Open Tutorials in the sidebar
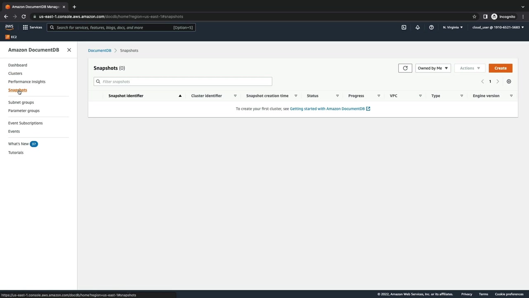Screen dimensions: 529x298 pos(16,152)
